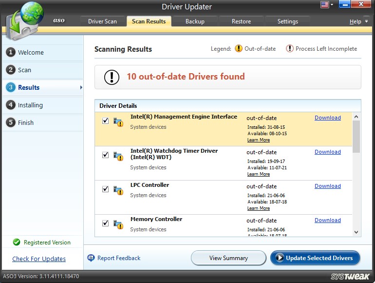Image resolution: width=375 pixels, height=283 pixels.
Task: Uncheck Intel Management Engine Interface driver
Action: click(105, 121)
